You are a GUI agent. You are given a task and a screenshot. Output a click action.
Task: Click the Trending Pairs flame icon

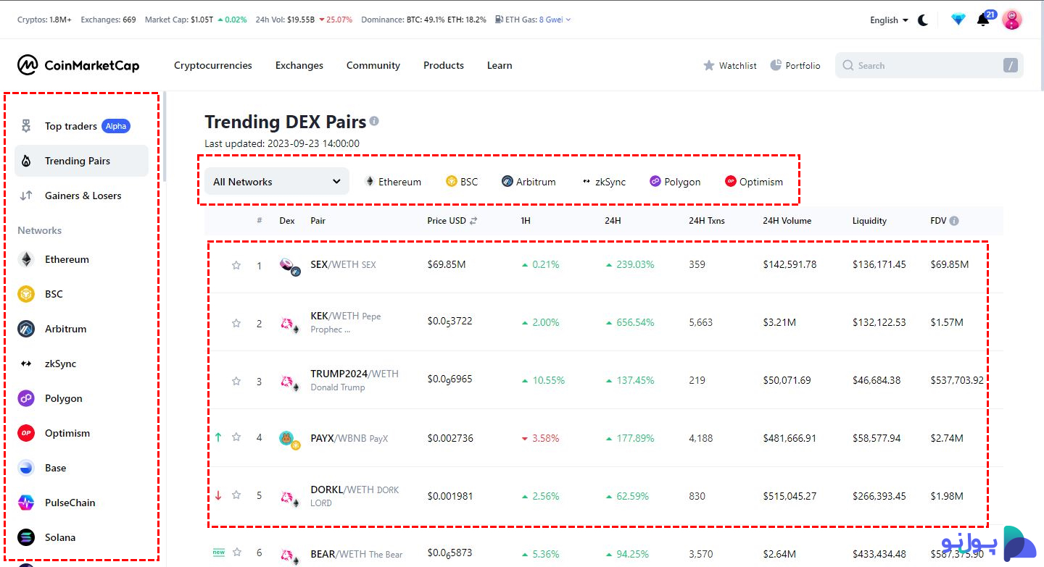click(x=26, y=161)
